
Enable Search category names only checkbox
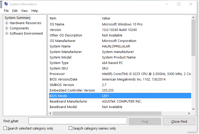click(x=70, y=128)
